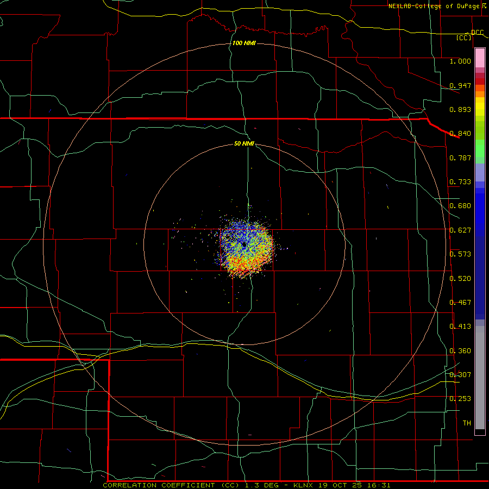Click the 0.253 color scale value
Image resolution: width=489 pixels, height=489 pixels.
[460, 399]
